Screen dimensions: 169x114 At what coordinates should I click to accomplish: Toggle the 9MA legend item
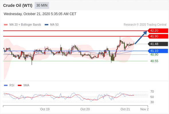coord(23,85)
